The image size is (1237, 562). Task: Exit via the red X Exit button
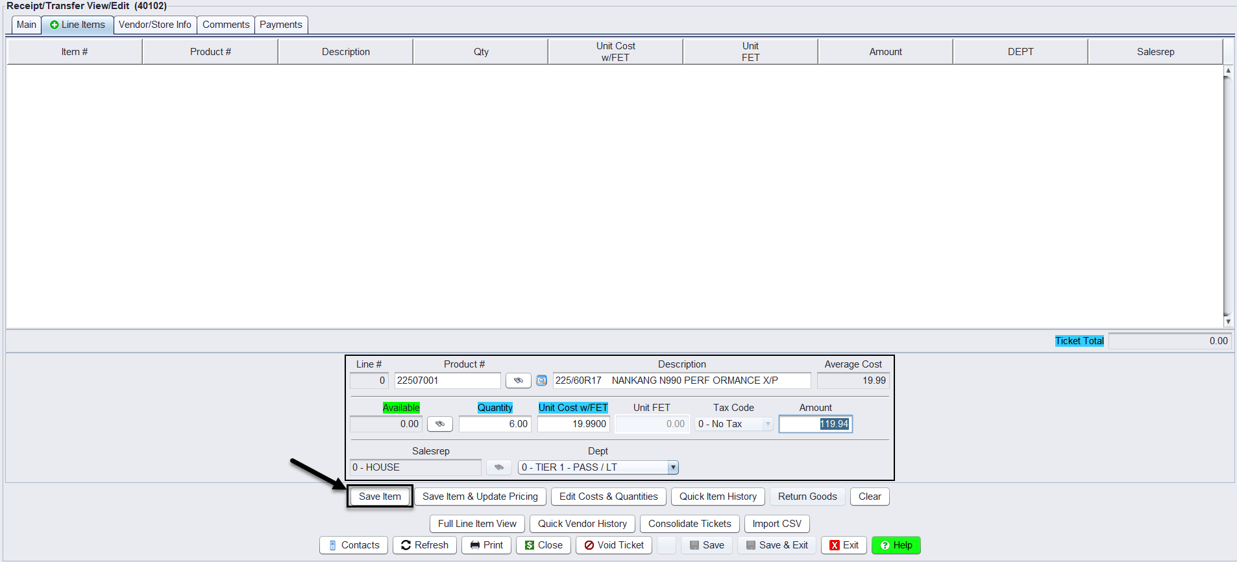[x=844, y=545]
